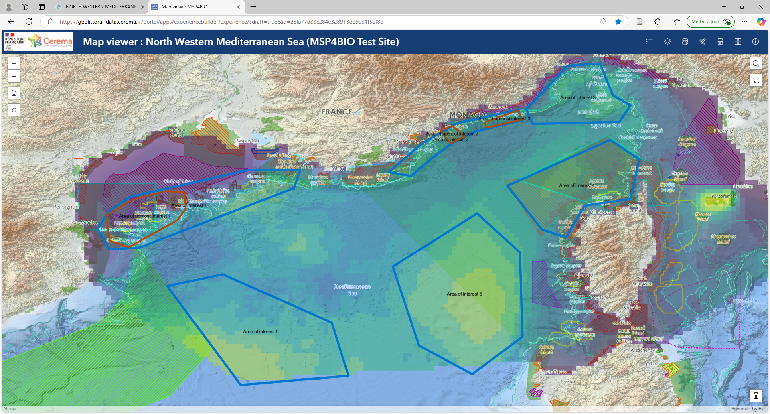Select the Map viewer MSP4BIO tab
770x414 pixels.
click(x=196, y=7)
